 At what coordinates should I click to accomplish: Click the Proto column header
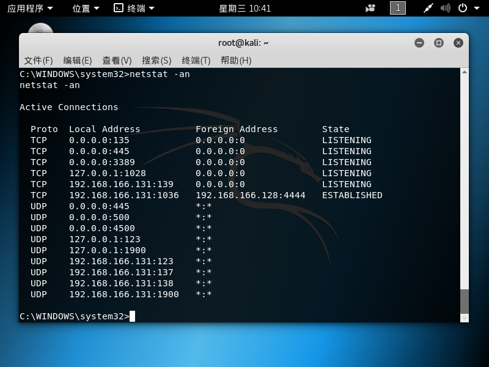44,129
